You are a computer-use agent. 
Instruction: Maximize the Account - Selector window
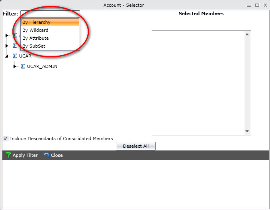point(257,5)
